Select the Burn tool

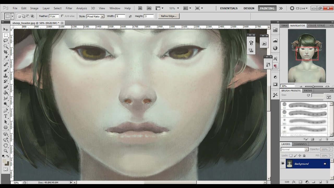click(x=6, y=104)
